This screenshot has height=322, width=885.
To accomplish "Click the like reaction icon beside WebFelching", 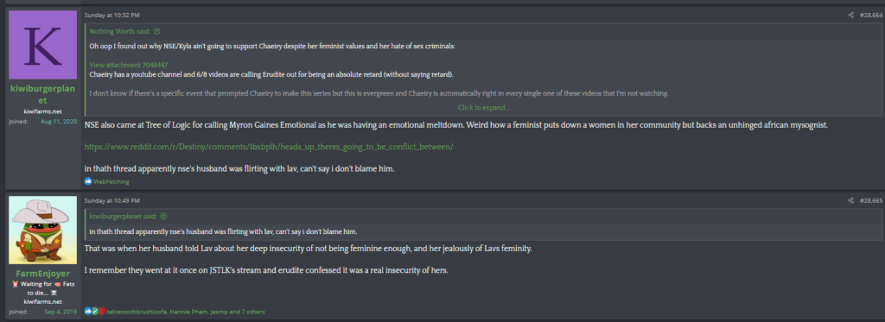I will click(88, 181).
